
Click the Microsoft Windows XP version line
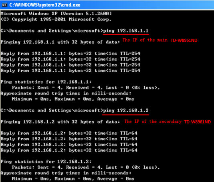[x=56, y=14]
